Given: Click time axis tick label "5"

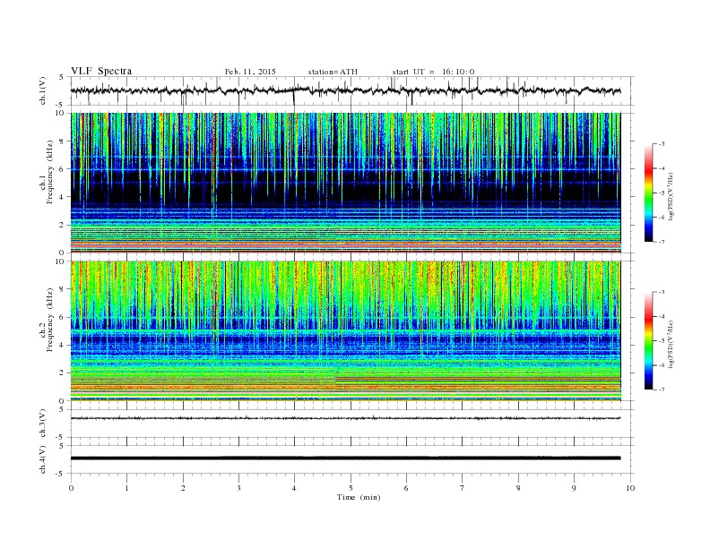Looking at the screenshot, I should click(x=351, y=488).
